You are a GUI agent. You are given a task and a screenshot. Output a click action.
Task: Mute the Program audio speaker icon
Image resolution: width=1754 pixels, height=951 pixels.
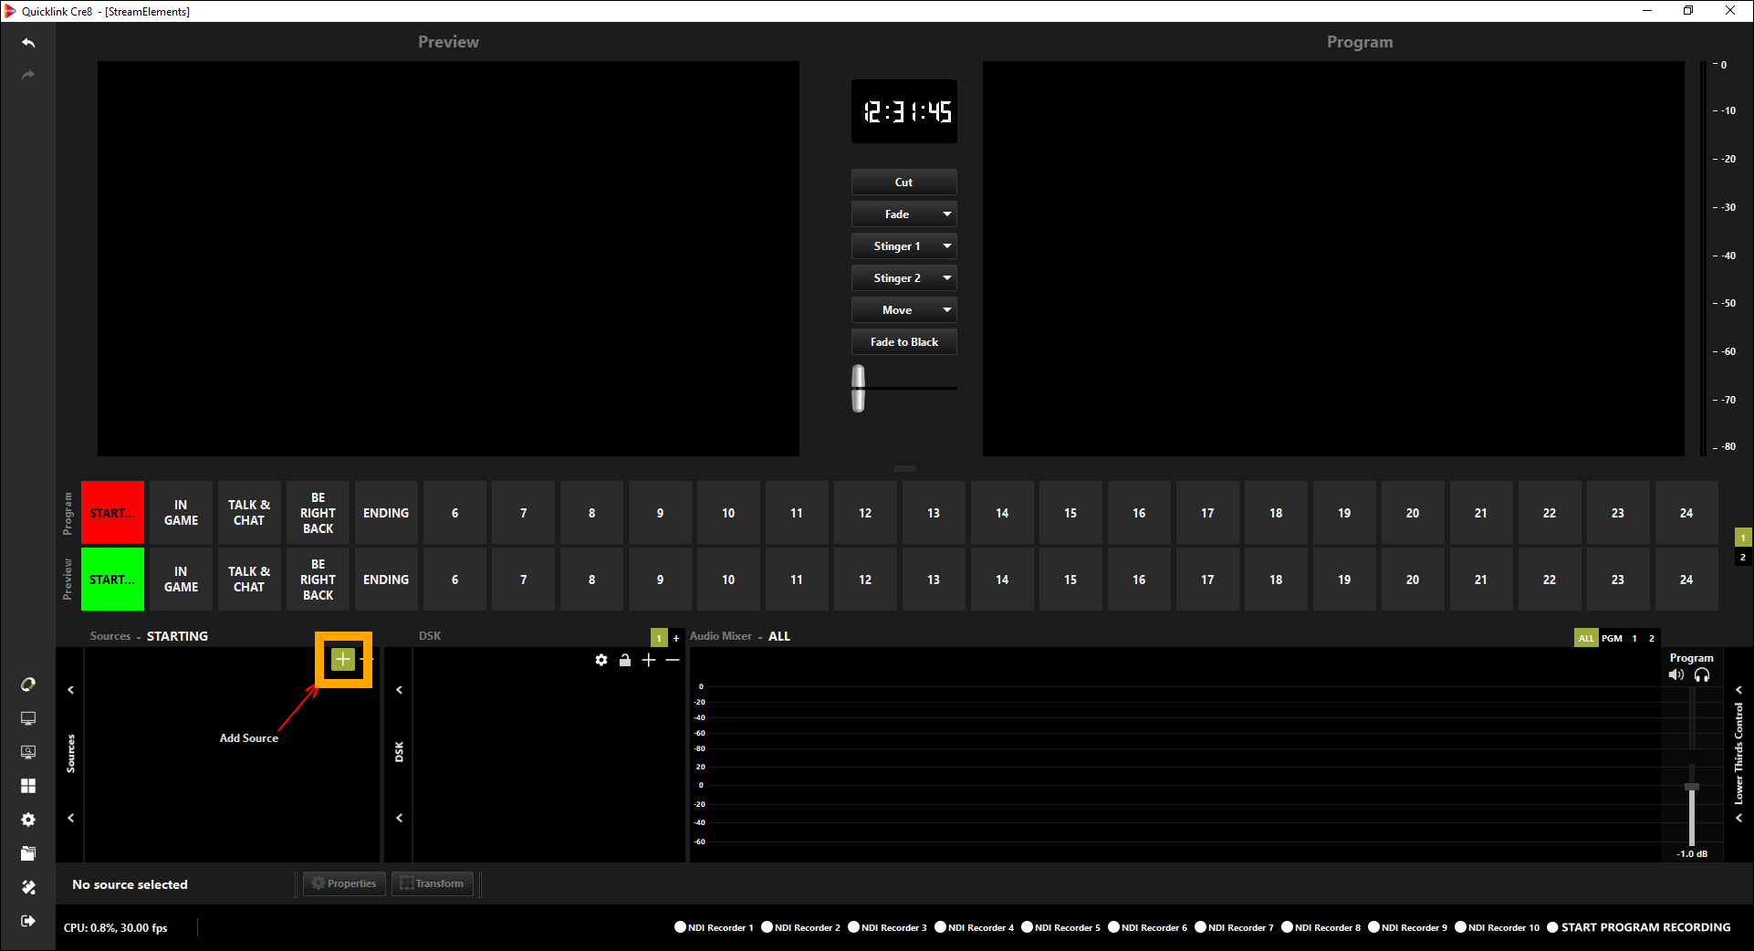(x=1676, y=675)
